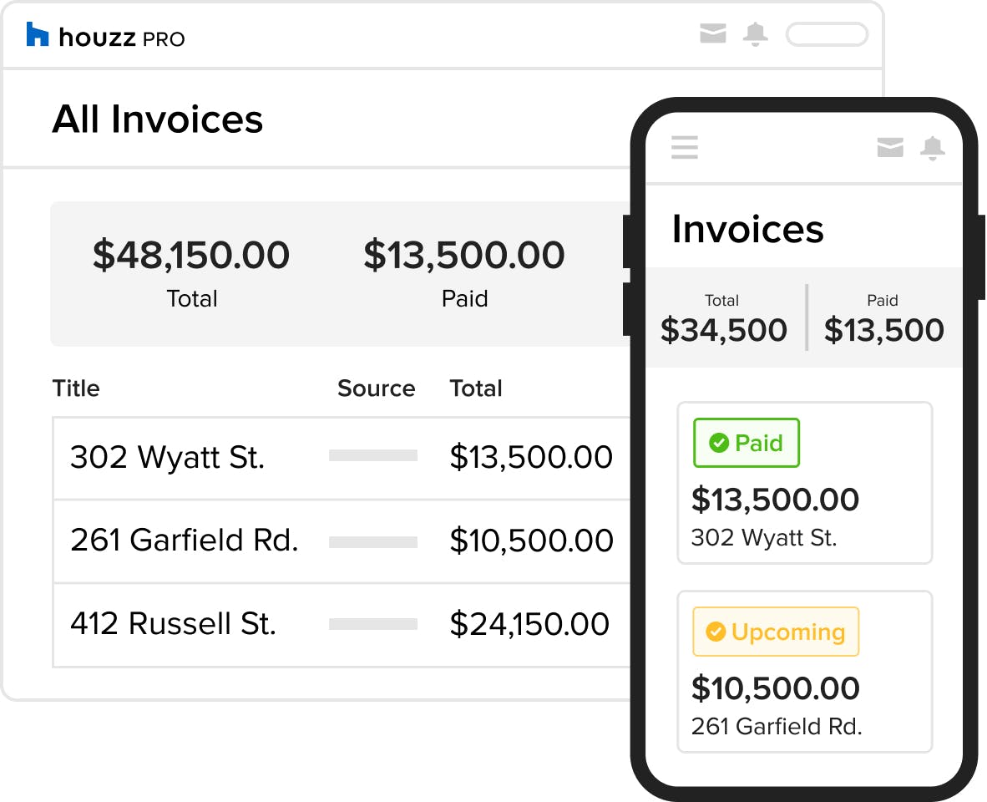This screenshot has width=987, height=802.
Task: Open the 412 Russell St. invoice row
Action: (173, 624)
